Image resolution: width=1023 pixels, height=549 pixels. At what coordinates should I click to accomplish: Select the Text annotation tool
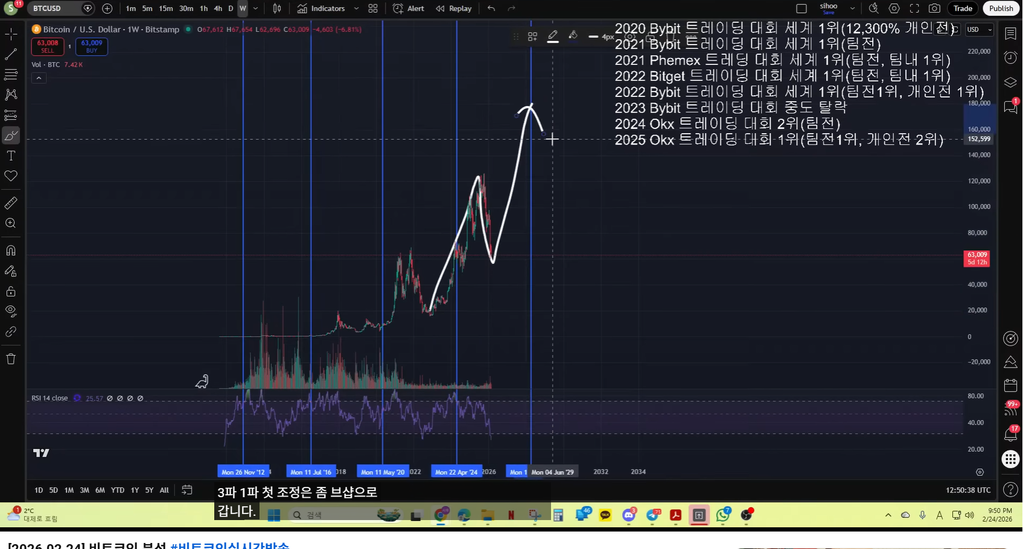coord(11,155)
